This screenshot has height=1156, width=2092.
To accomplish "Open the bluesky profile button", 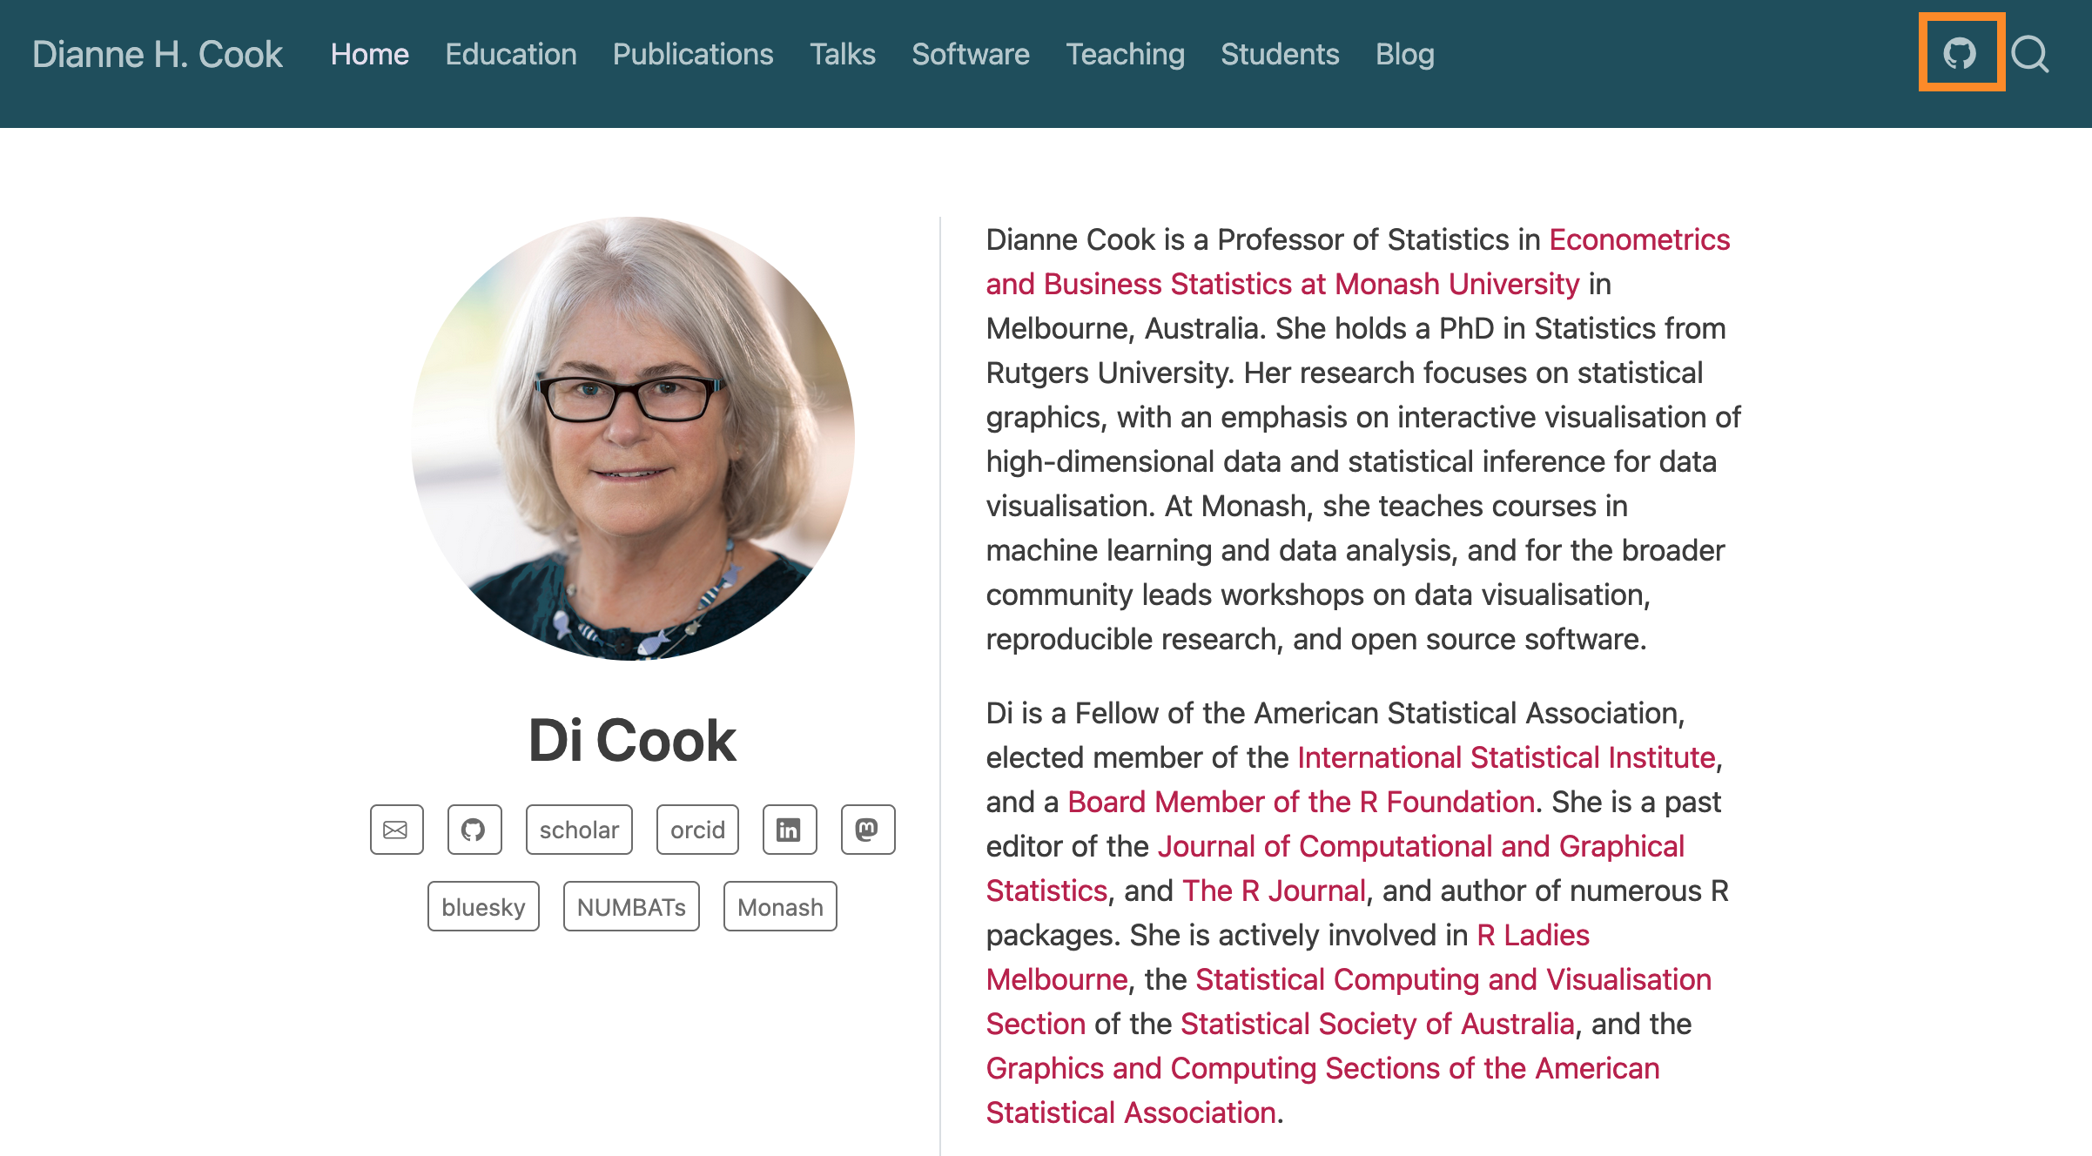I will click(x=483, y=907).
